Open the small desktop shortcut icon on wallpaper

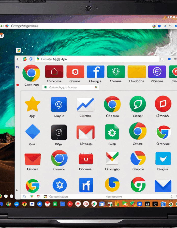(x=18, y=50)
